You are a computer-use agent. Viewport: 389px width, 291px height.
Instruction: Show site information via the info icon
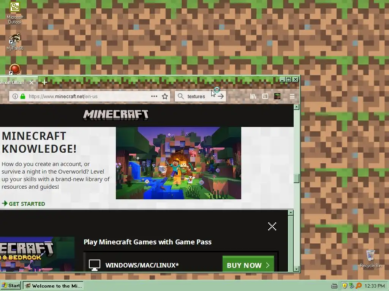15,96
